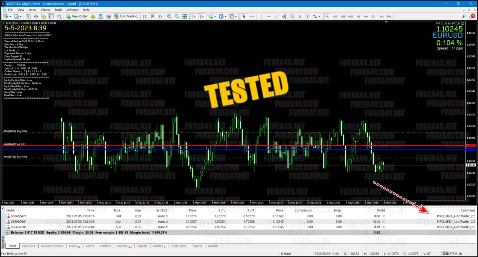Switch chart to candlesticks style
The image size is (478, 257).
tap(152, 16)
